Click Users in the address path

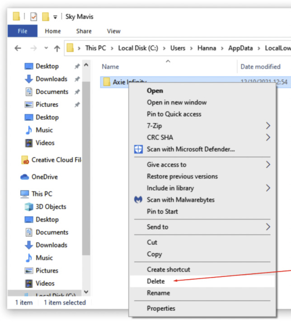point(178,48)
